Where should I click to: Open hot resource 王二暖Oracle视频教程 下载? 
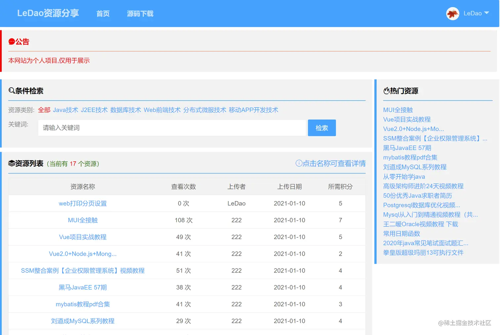[x=421, y=224]
